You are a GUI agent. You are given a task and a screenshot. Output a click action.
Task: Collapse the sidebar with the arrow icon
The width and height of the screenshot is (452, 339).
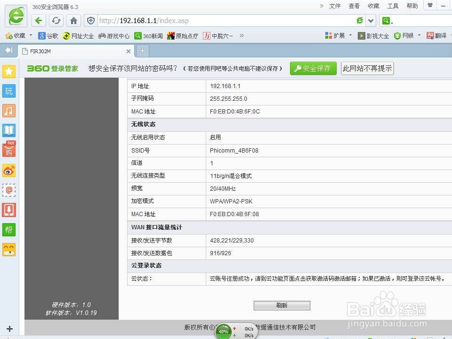point(9,50)
